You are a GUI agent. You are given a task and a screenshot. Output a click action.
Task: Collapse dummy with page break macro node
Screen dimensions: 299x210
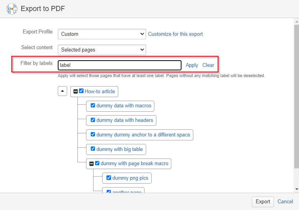(92, 164)
